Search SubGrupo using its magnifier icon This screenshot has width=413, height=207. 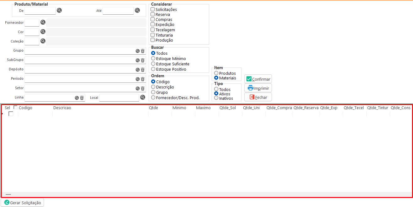[137, 60]
